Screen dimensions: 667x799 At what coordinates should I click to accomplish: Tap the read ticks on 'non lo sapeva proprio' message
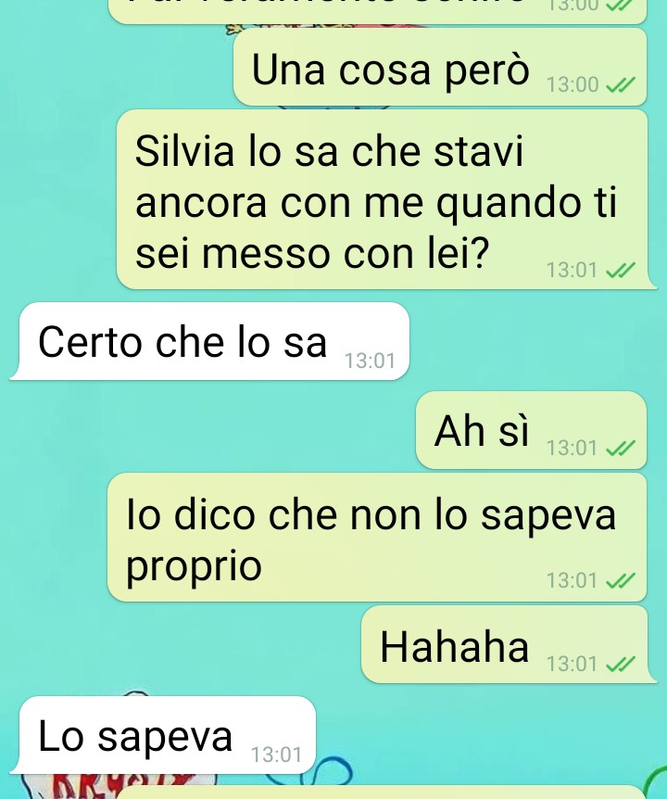pyautogui.click(x=620, y=580)
